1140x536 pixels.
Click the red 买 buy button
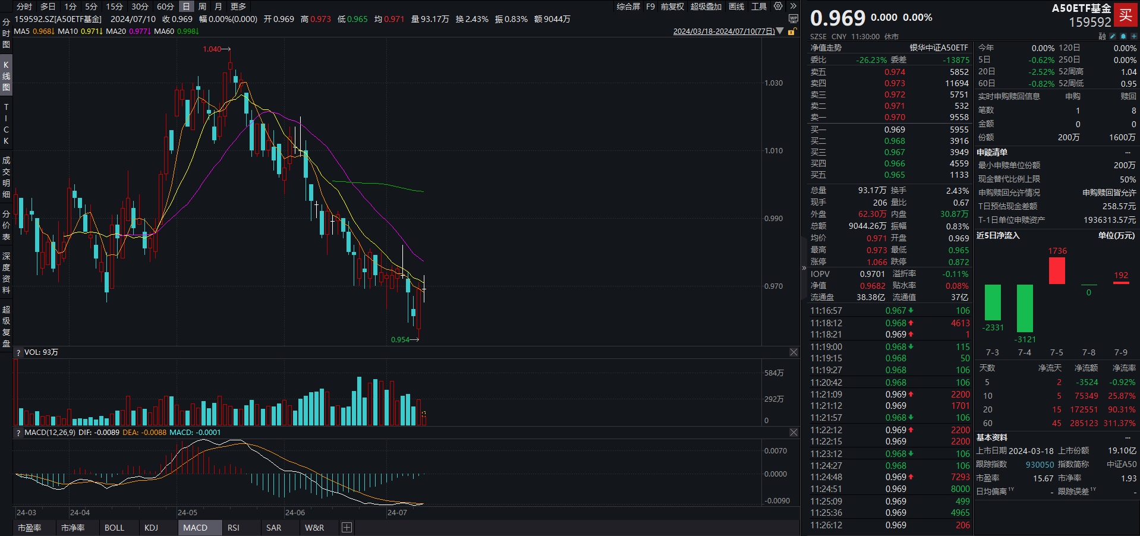pyautogui.click(x=1125, y=15)
